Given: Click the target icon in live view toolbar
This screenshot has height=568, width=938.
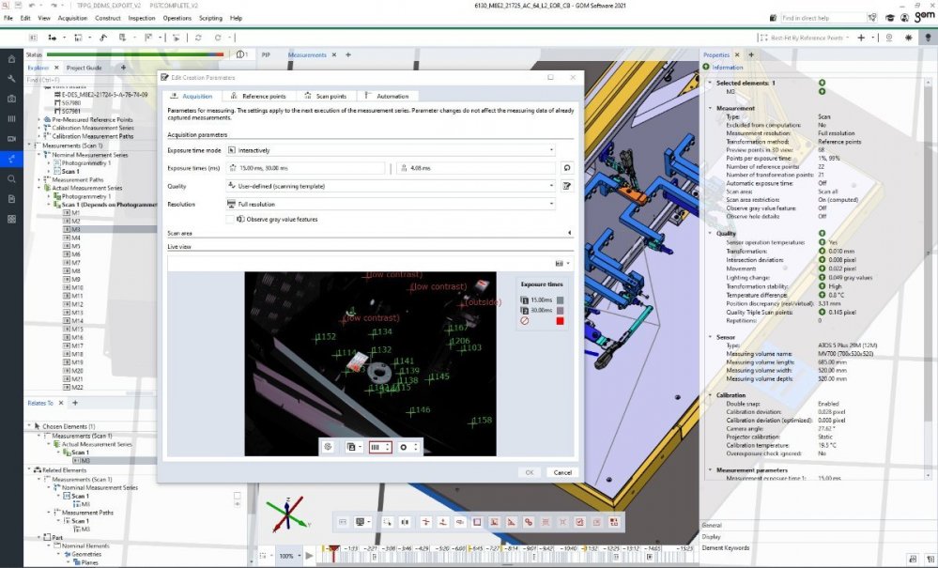Looking at the screenshot, I should (328, 447).
